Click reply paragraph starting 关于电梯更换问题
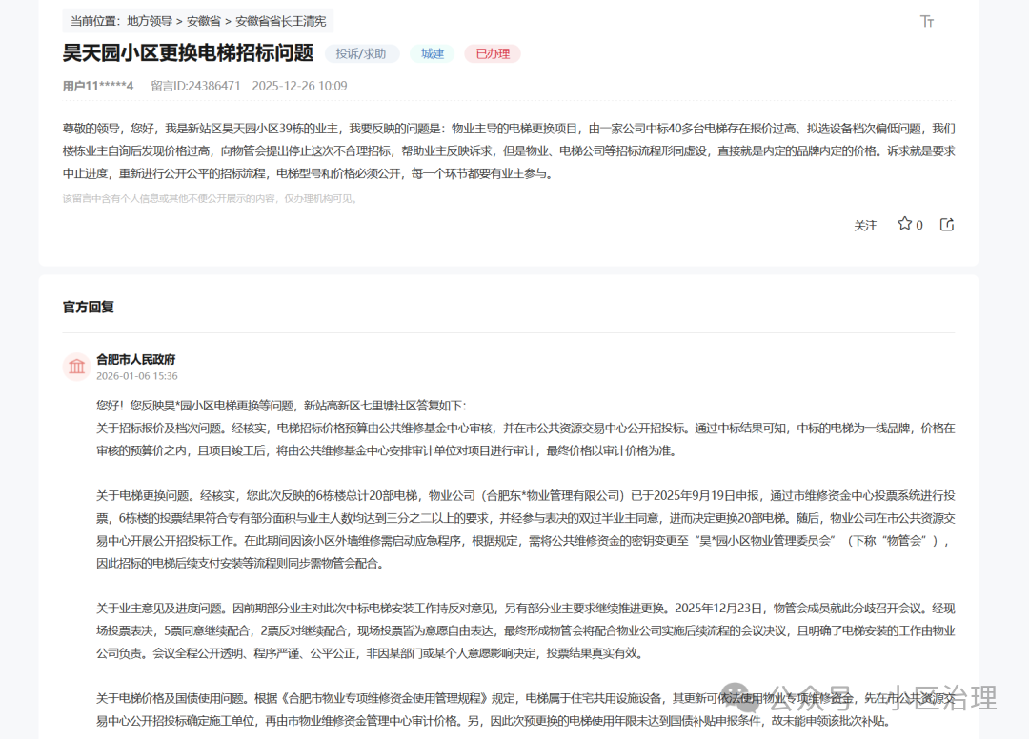 coord(526,529)
